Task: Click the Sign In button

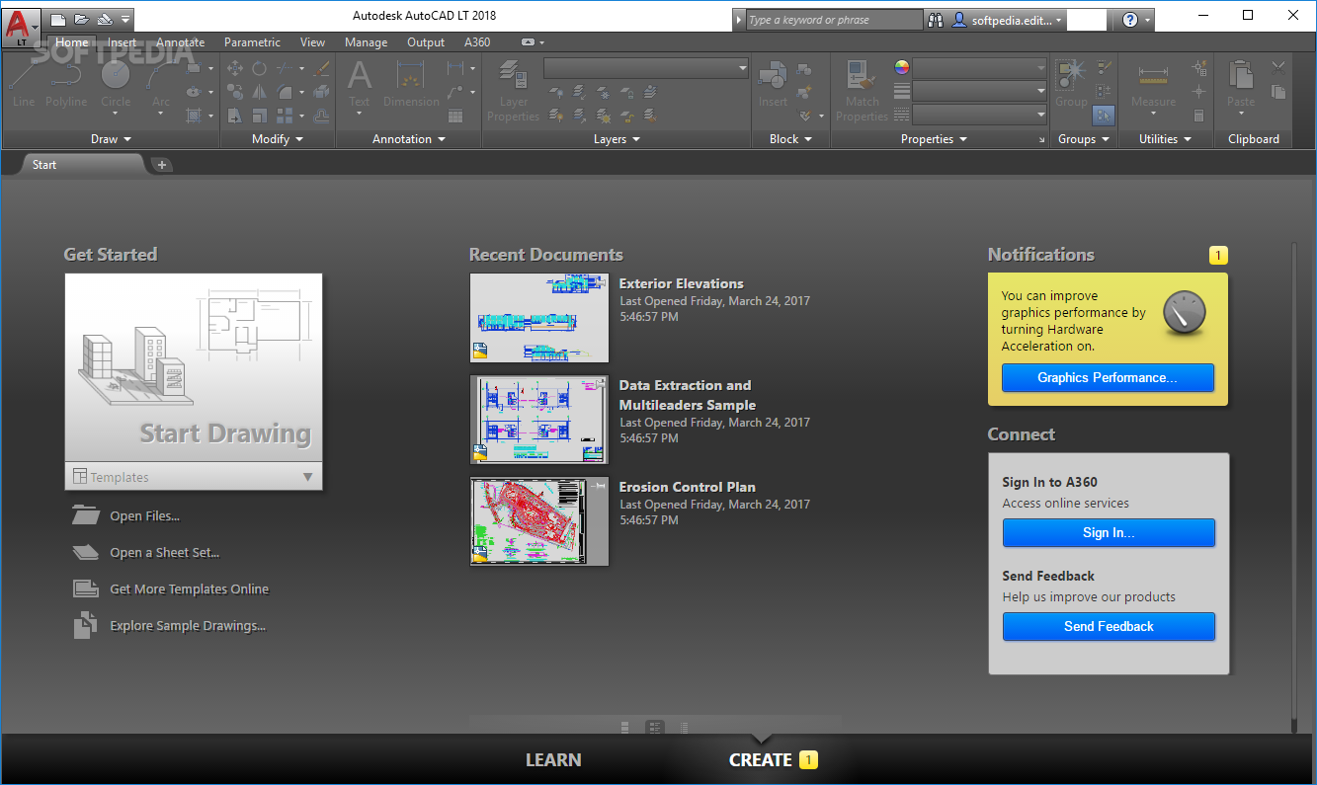Action: [x=1109, y=532]
